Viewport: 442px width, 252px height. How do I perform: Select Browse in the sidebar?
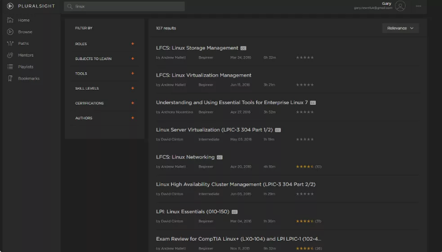click(25, 32)
